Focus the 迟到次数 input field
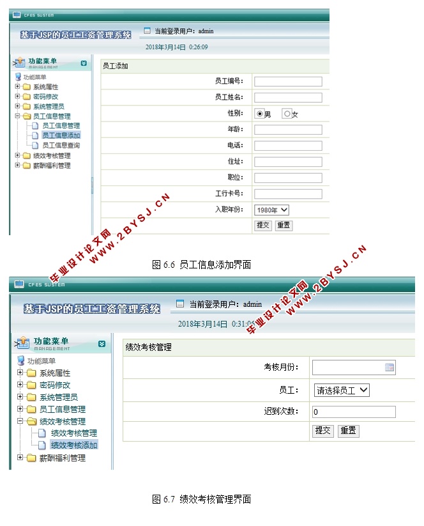The height and width of the screenshot is (526, 424). [354, 412]
